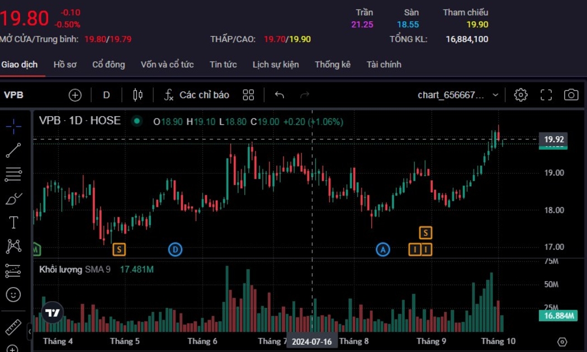Take a chart snapshot with camera icon
This screenshot has height=352, width=587.
coord(571,95)
